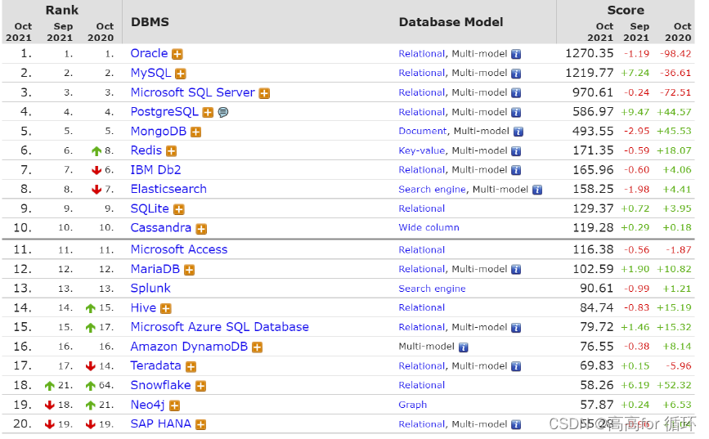Open the Teradata link
709x439 pixels.
click(155, 365)
